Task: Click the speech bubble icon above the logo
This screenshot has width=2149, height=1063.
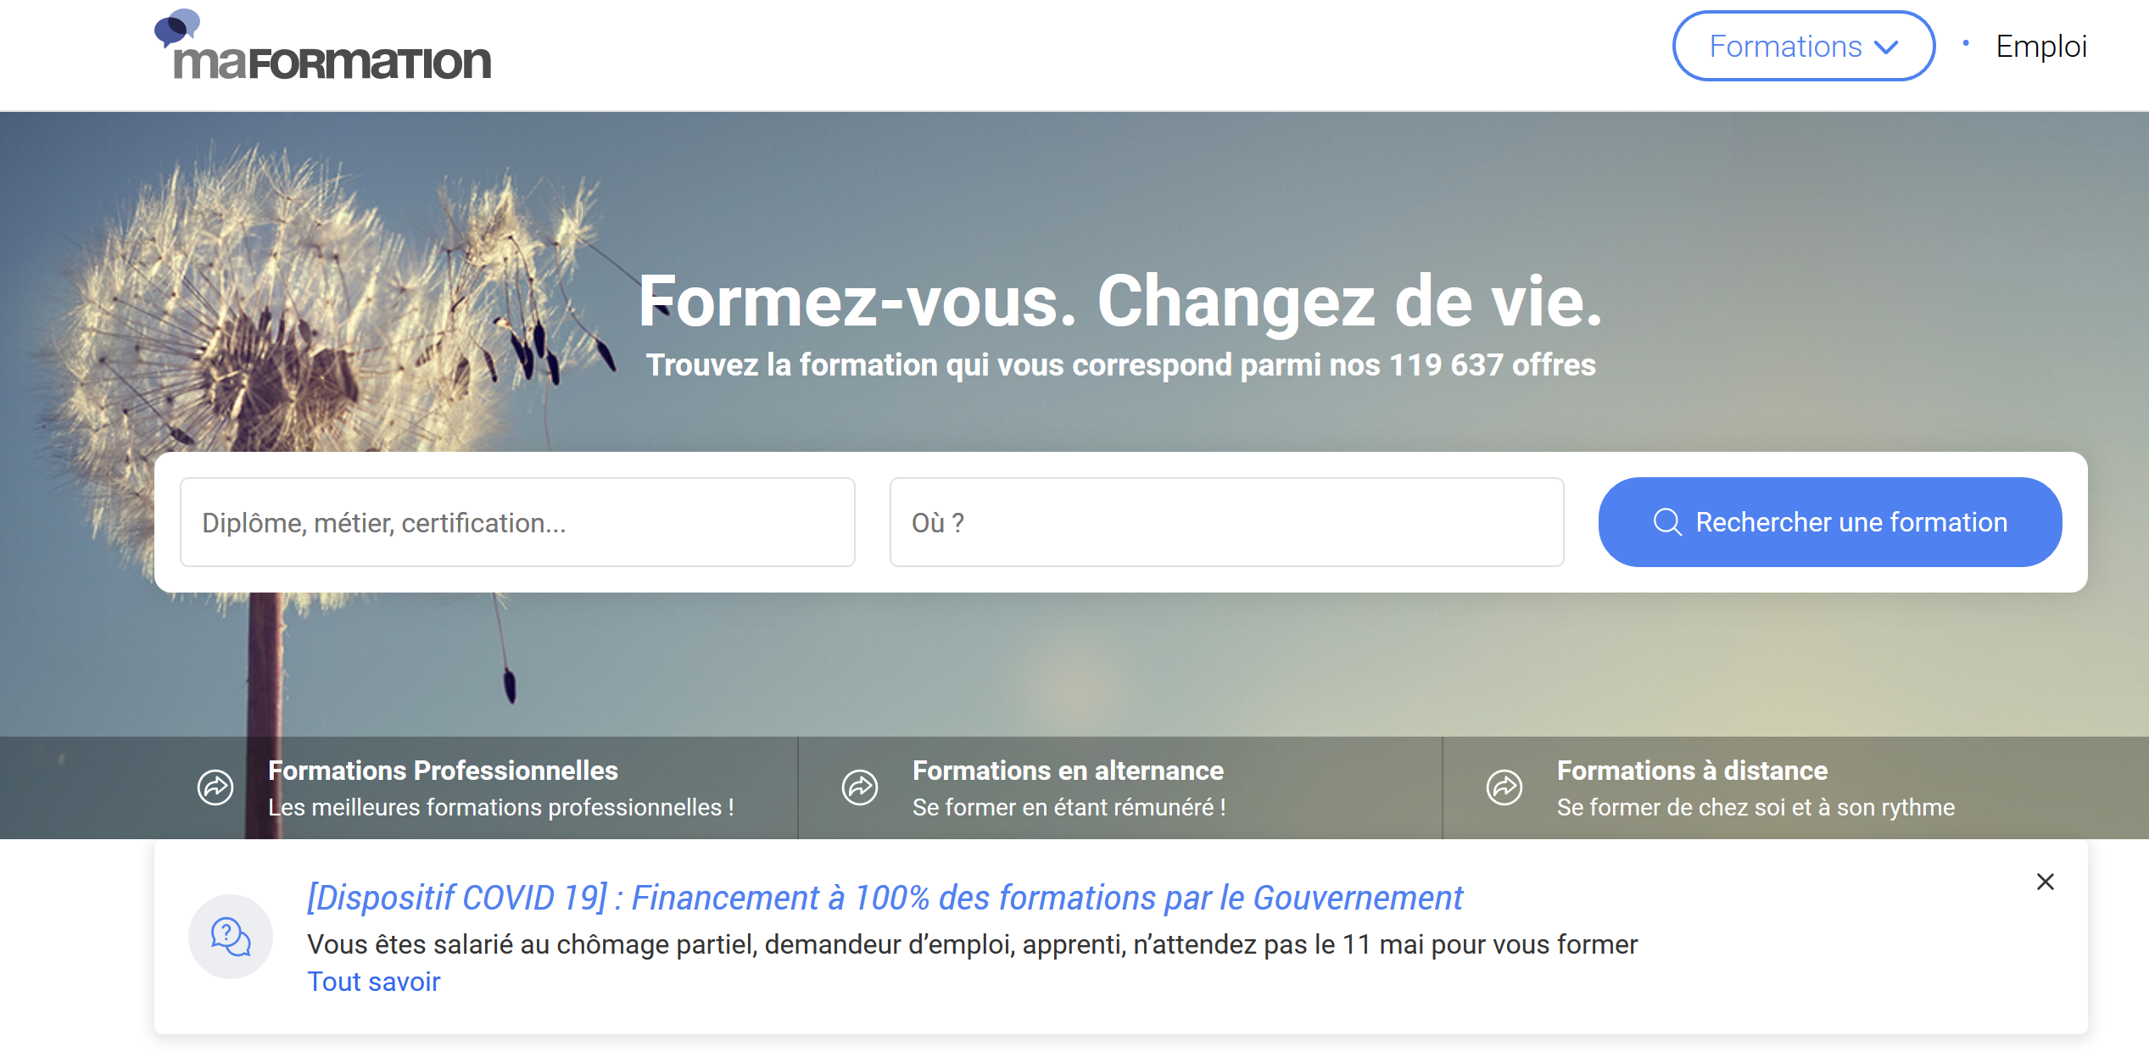Action: coord(176,27)
